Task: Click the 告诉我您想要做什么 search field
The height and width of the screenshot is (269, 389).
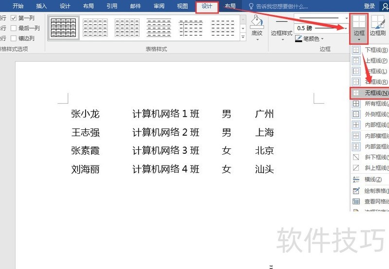Action: click(282, 6)
